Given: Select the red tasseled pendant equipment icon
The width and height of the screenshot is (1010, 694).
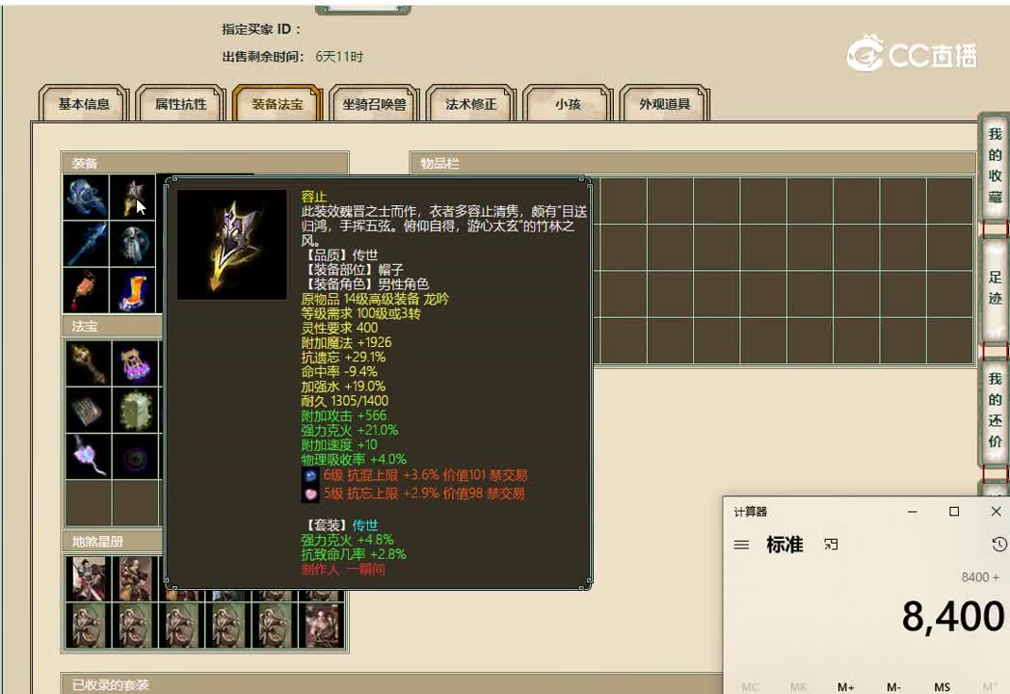Looking at the screenshot, I should click(x=86, y=290).
